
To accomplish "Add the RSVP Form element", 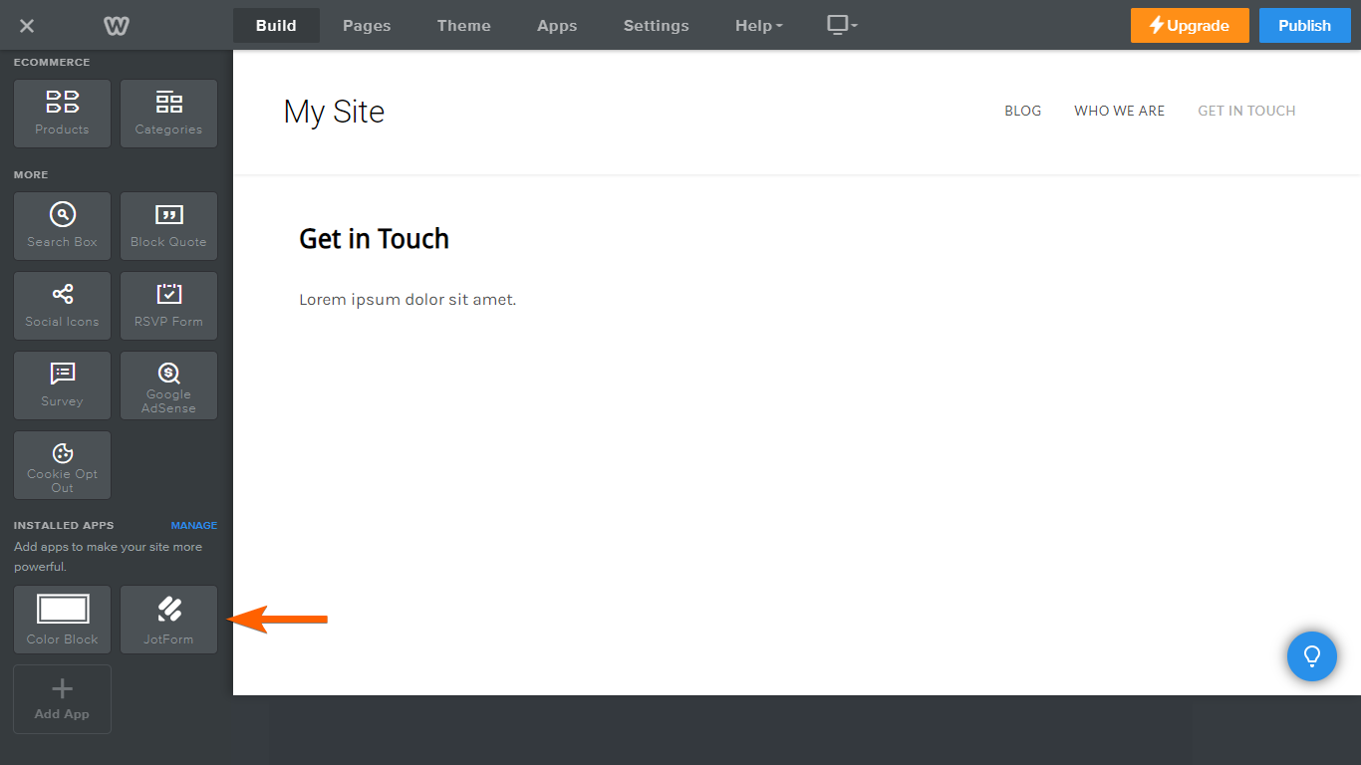I will coord(168,306).
